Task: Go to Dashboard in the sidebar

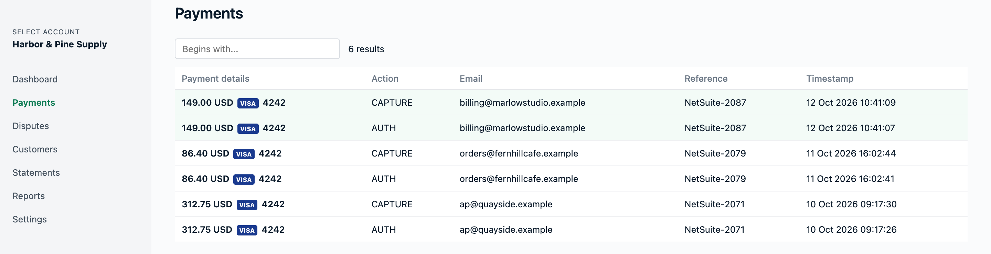Action: (x=35, y=79)
